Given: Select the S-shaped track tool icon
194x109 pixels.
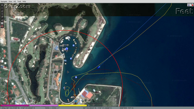Looking at the screenshot, I should [x=2, y=17].
